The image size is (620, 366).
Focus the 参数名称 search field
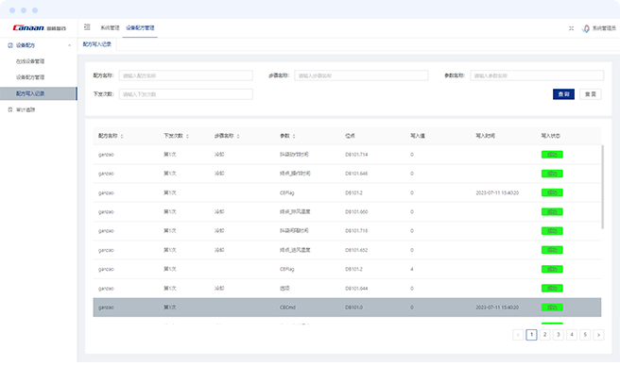tap(537, 75)
